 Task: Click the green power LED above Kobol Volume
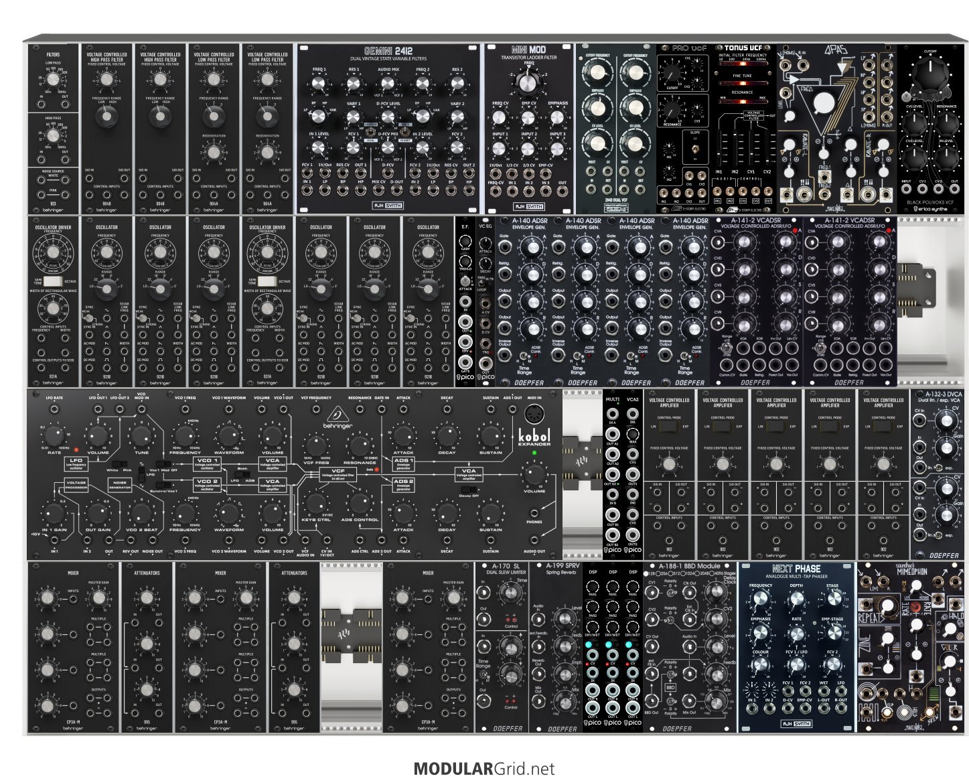pyautogui.click(x=534, y=453)
